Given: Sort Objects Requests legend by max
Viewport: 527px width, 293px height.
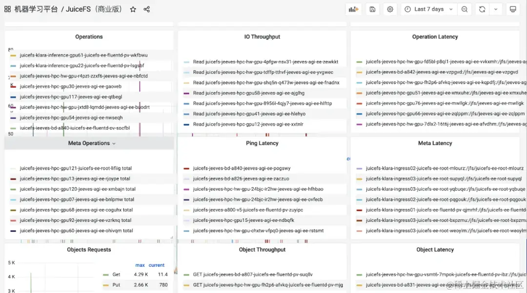Looking at the screenshot, I should tap(140, 265).
